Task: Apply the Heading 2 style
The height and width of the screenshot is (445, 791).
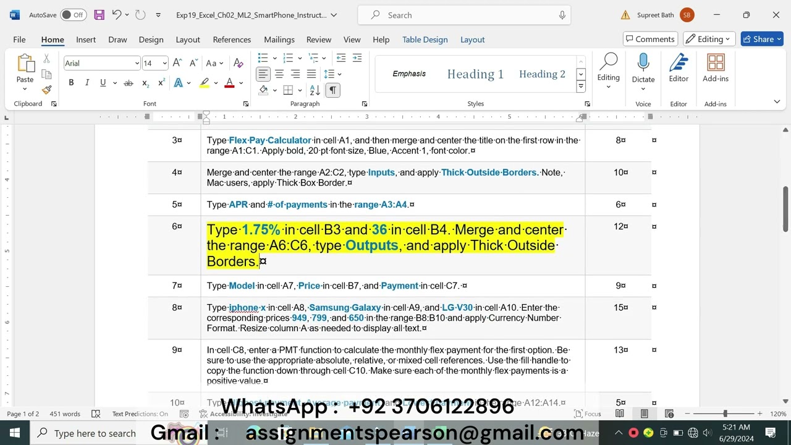Action: click(542, 74)
